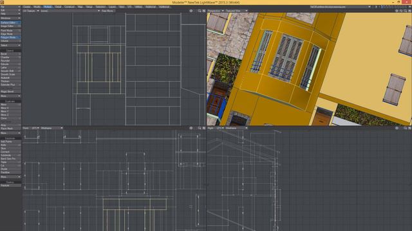This screenshot has height=231, width=412.
Task: Switch to the Setup tab
Action: 89,7
